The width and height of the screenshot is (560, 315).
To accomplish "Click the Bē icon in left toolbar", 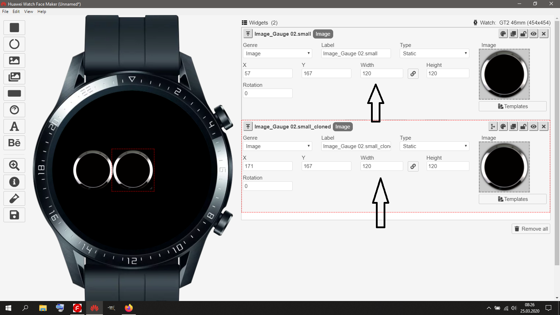I will (x=14, y=143).
